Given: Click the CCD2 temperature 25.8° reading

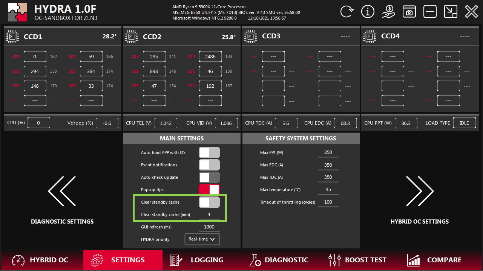Looking at the screenshot, I should pyautogui.click(x=228, y=37).
